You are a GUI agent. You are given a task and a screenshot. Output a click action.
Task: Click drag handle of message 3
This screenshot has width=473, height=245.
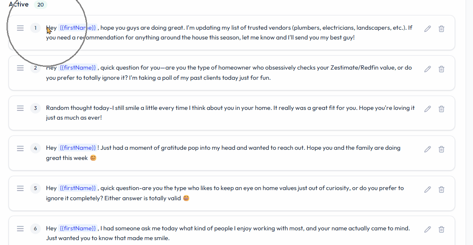20,108
